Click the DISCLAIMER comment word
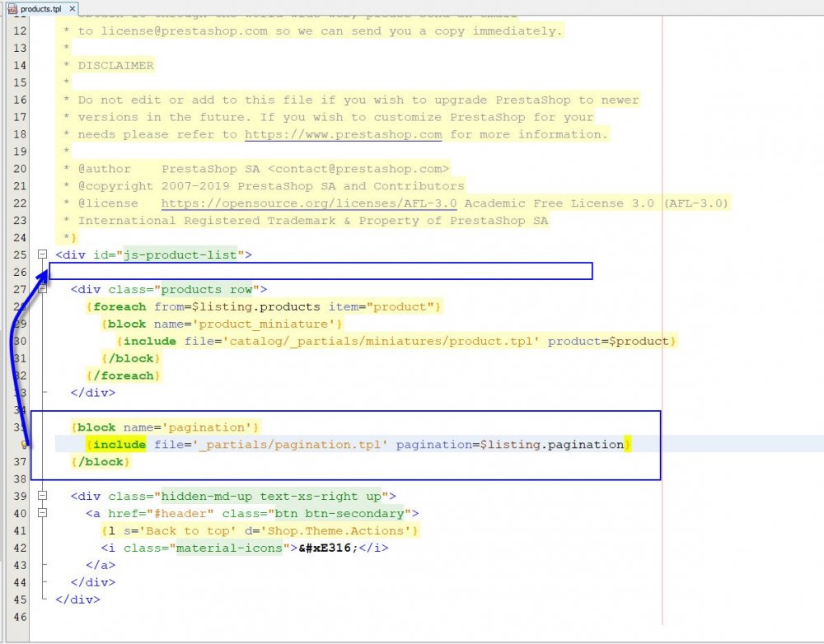 (116, 66)
